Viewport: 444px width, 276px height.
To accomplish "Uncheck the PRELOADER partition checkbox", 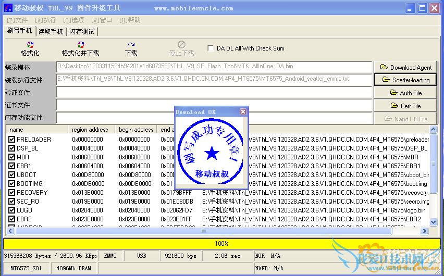I will click(12, 140).
